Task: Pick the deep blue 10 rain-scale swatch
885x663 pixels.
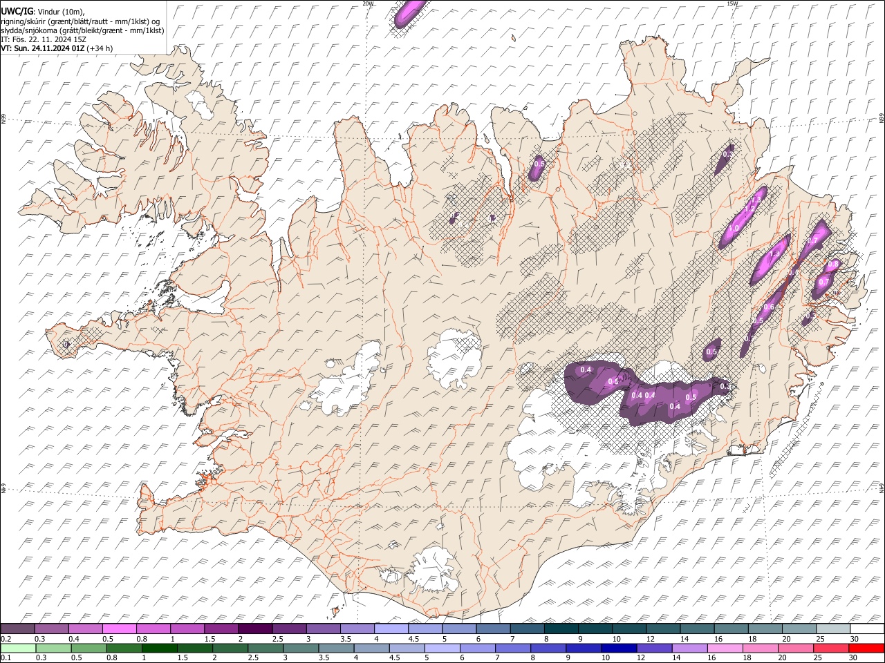Action: tap(618, 648)
